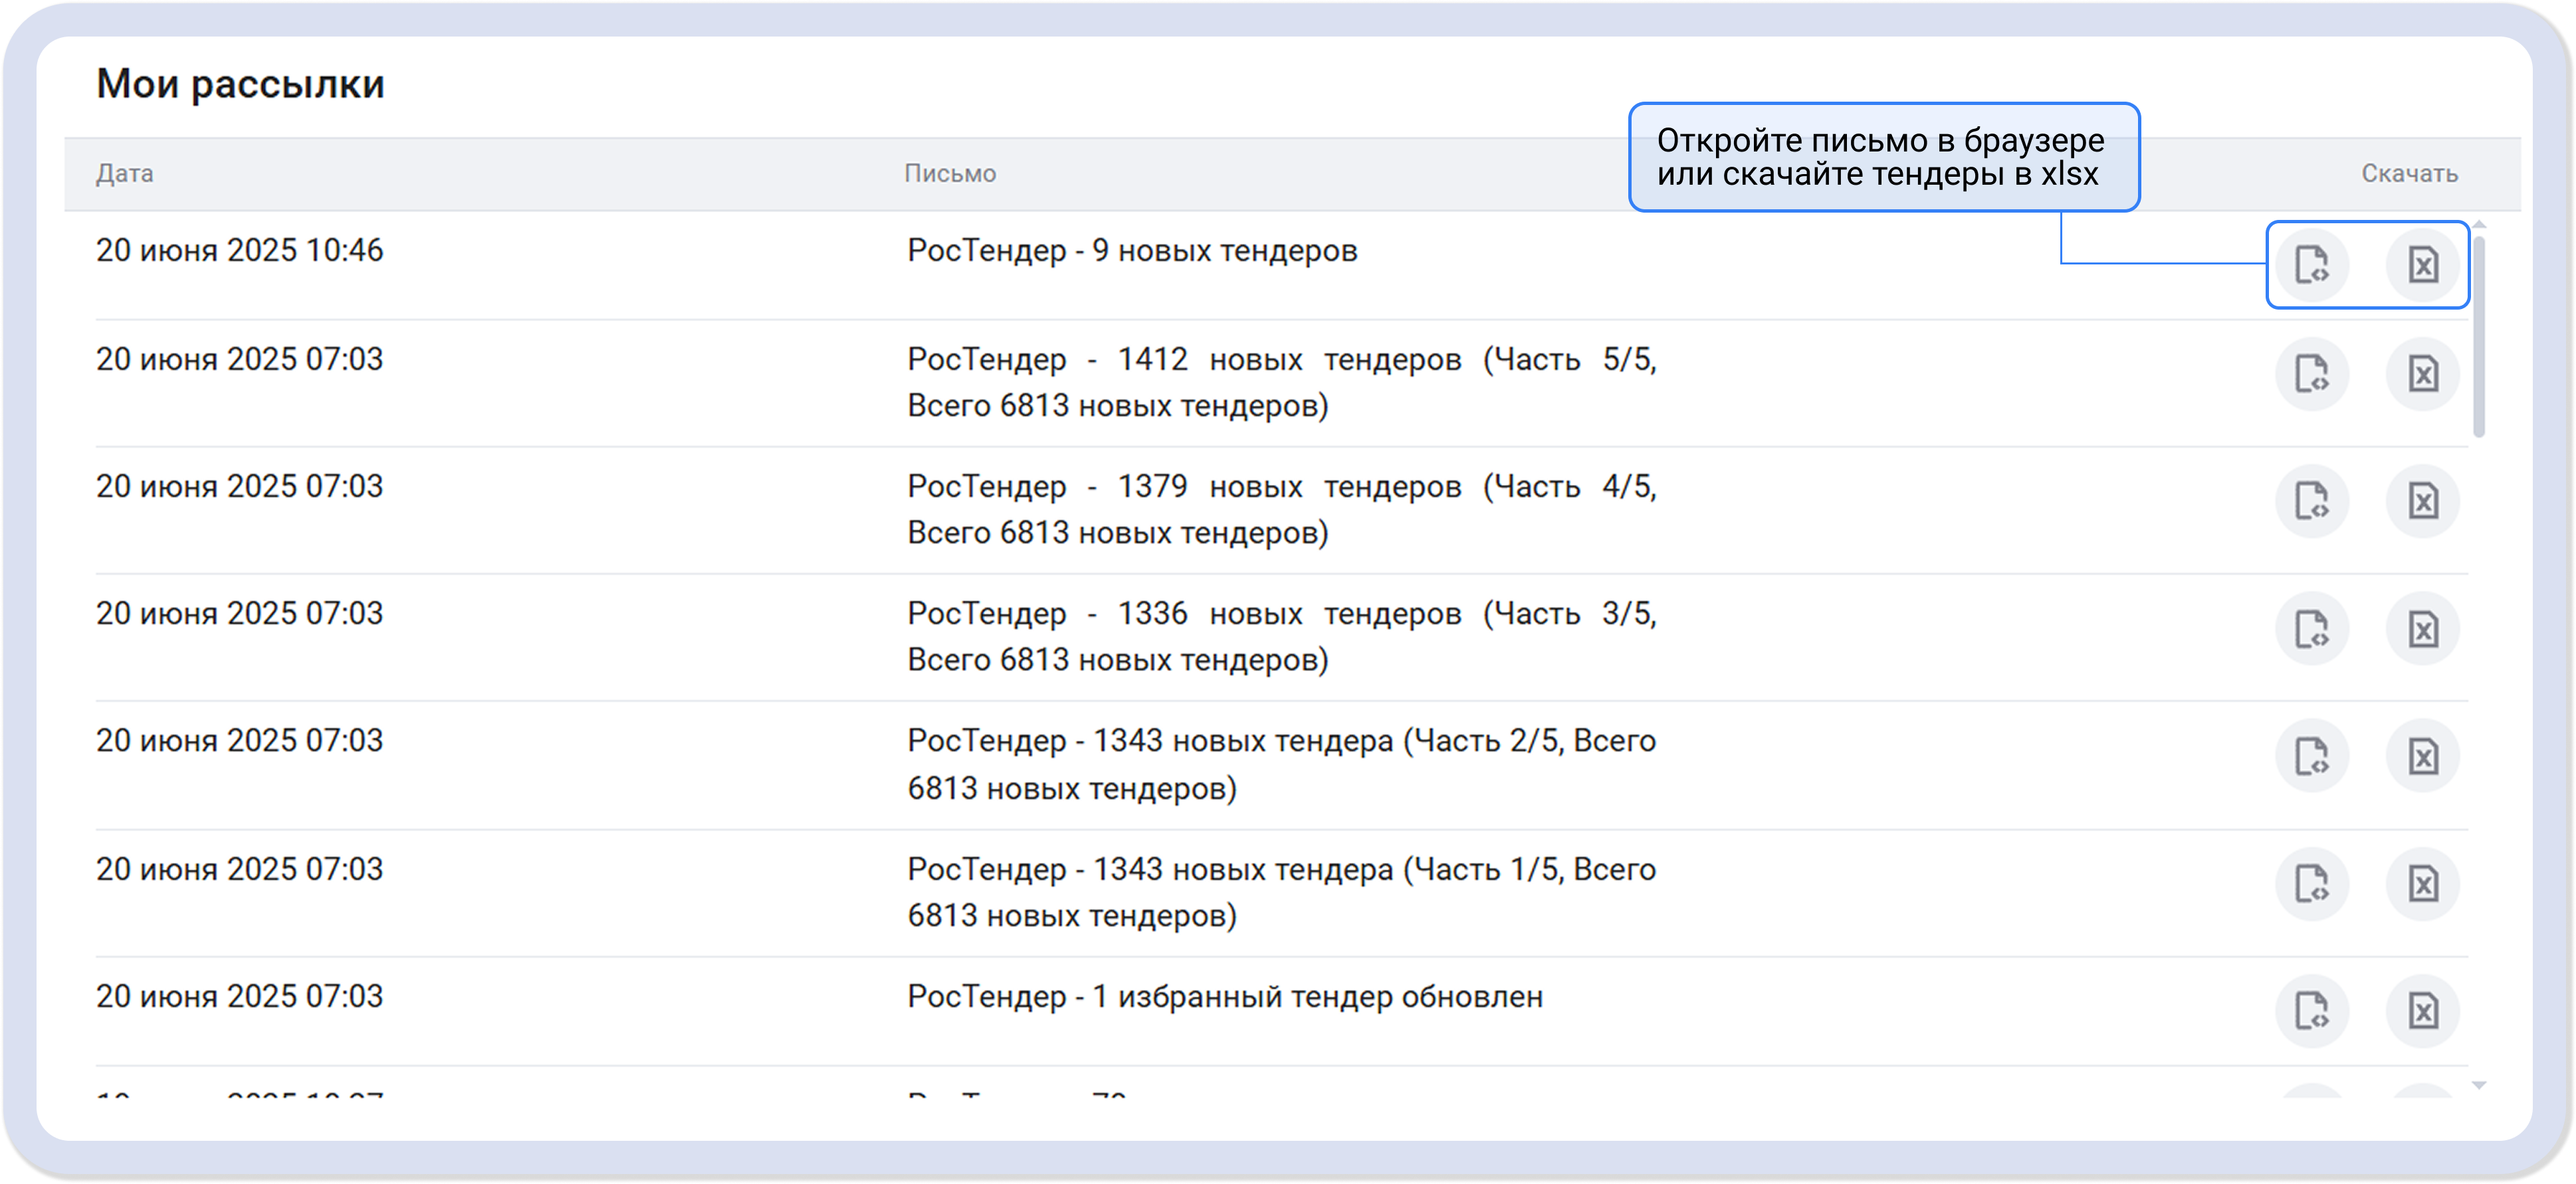Download xlsx for the 9 новых тендеров letter
Screen dimensions: 2576x1184
(x=2422, y=265)
